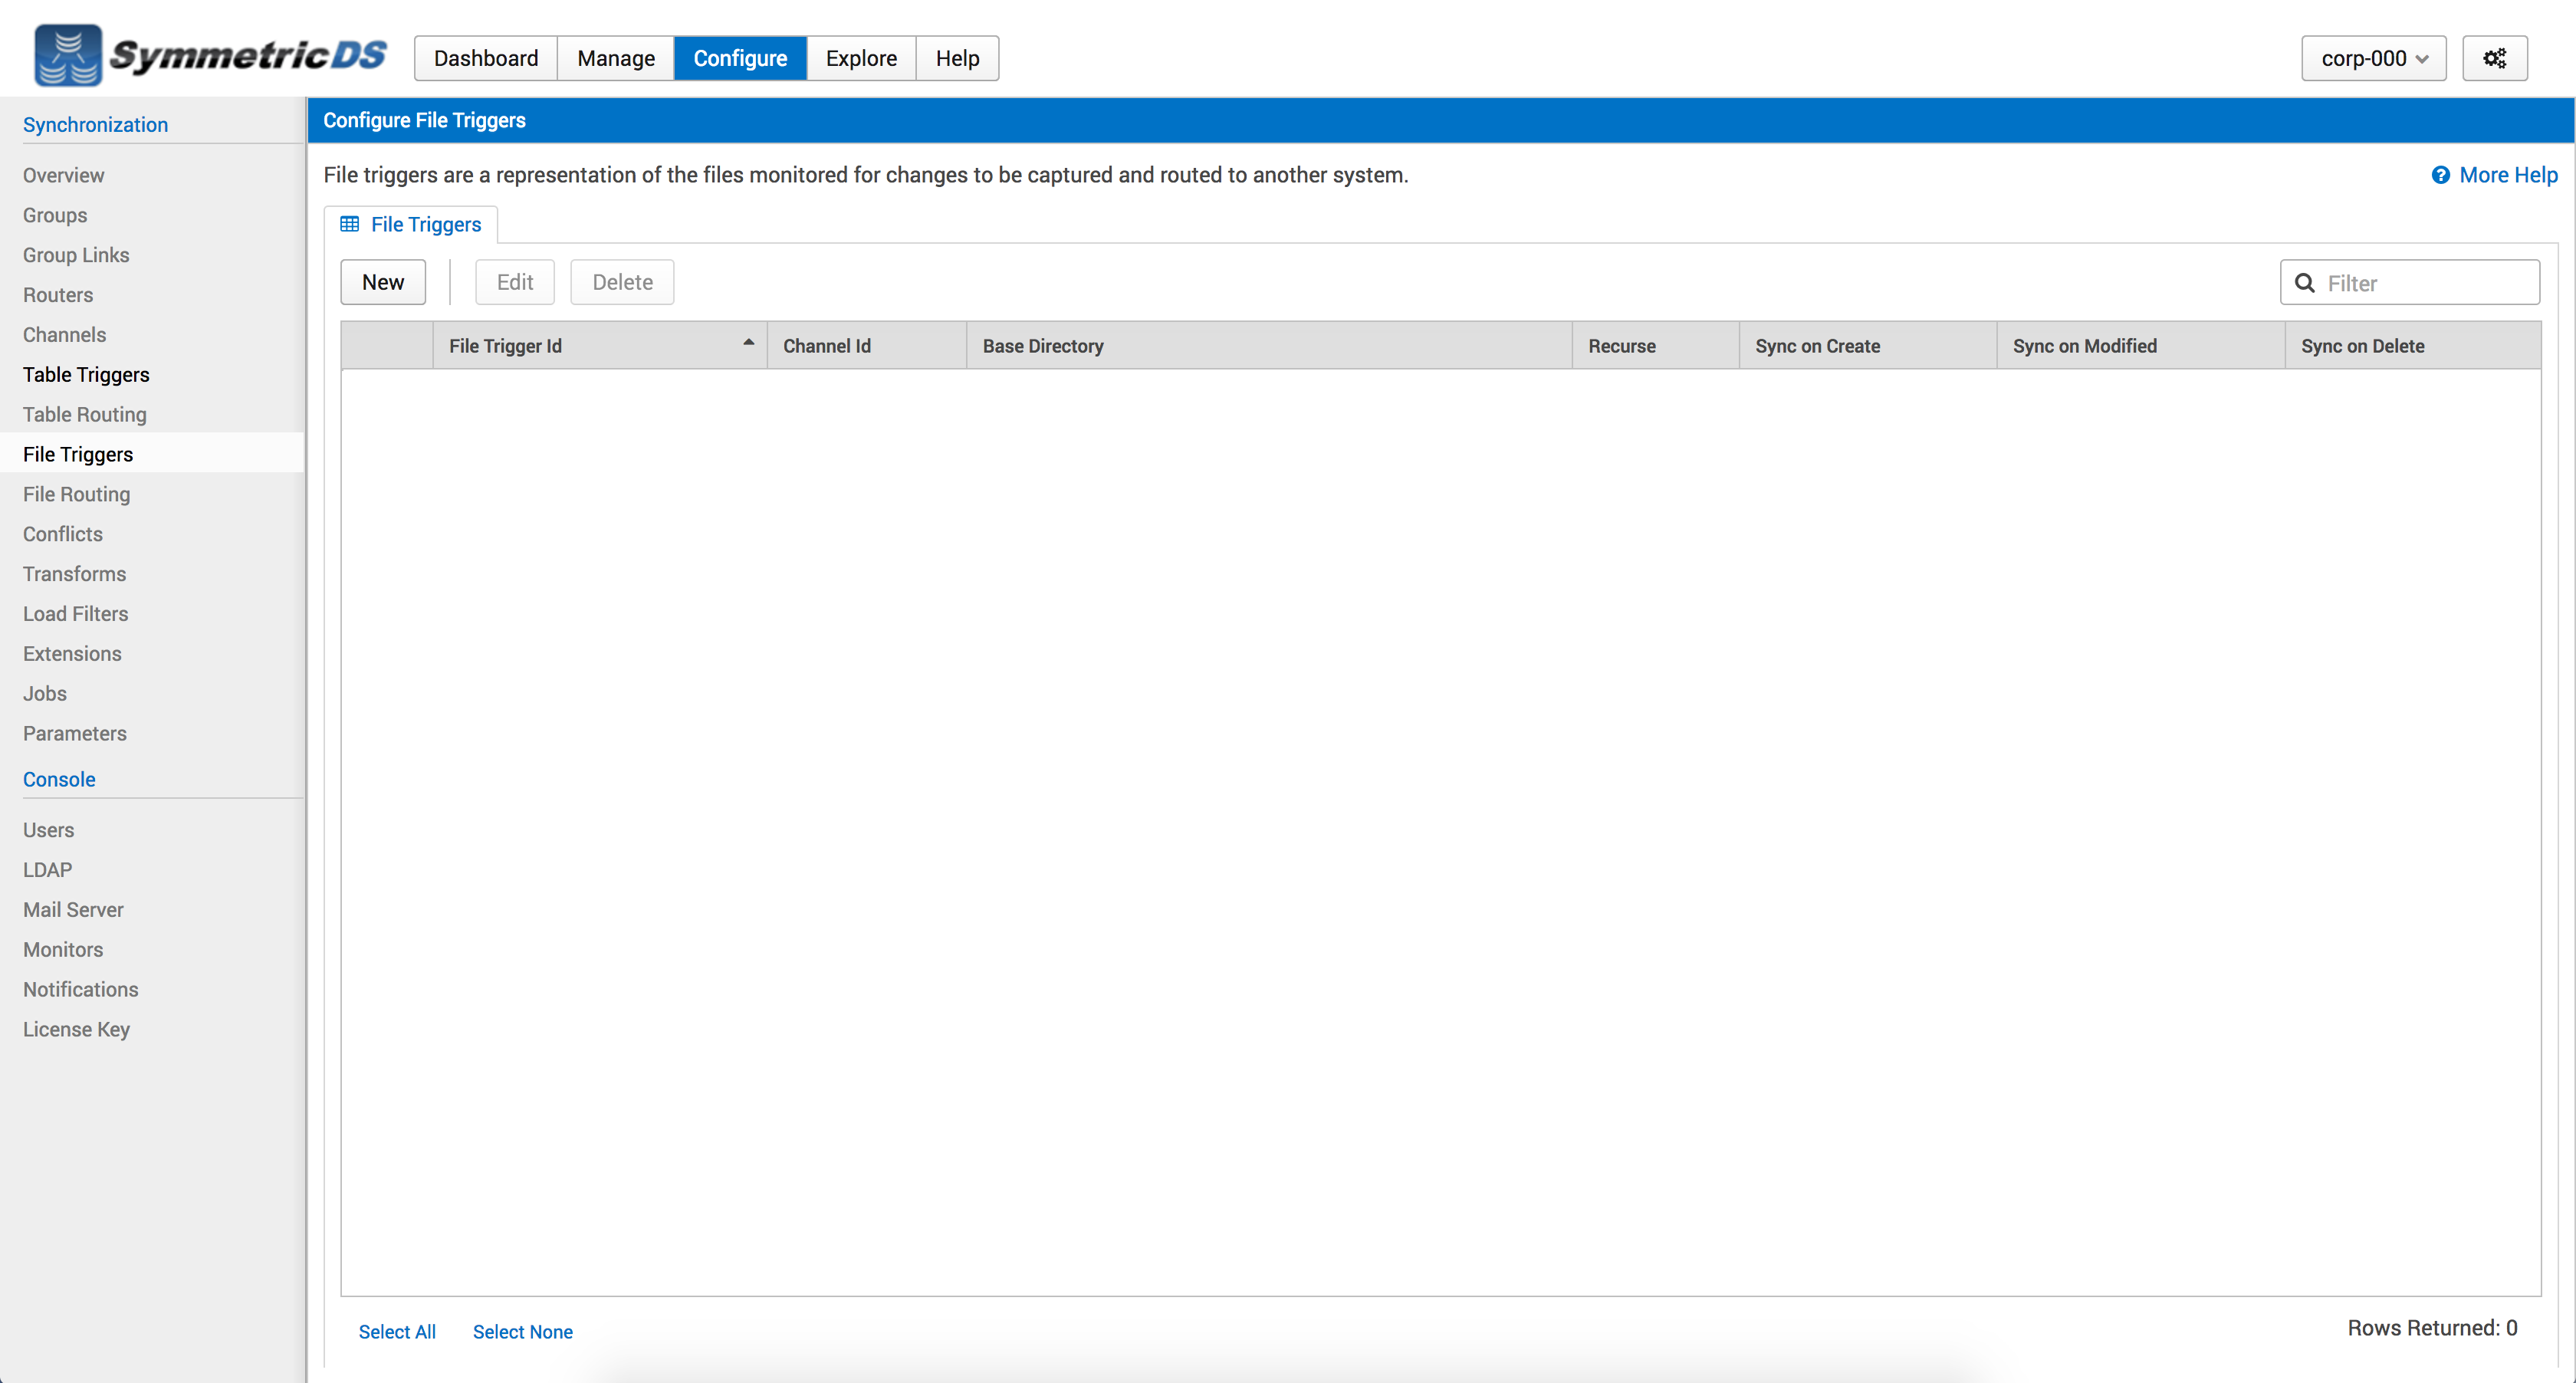Toggle File Trigger Id sort arrow
Screen dimensions: 2576x1383
[748, 343]
